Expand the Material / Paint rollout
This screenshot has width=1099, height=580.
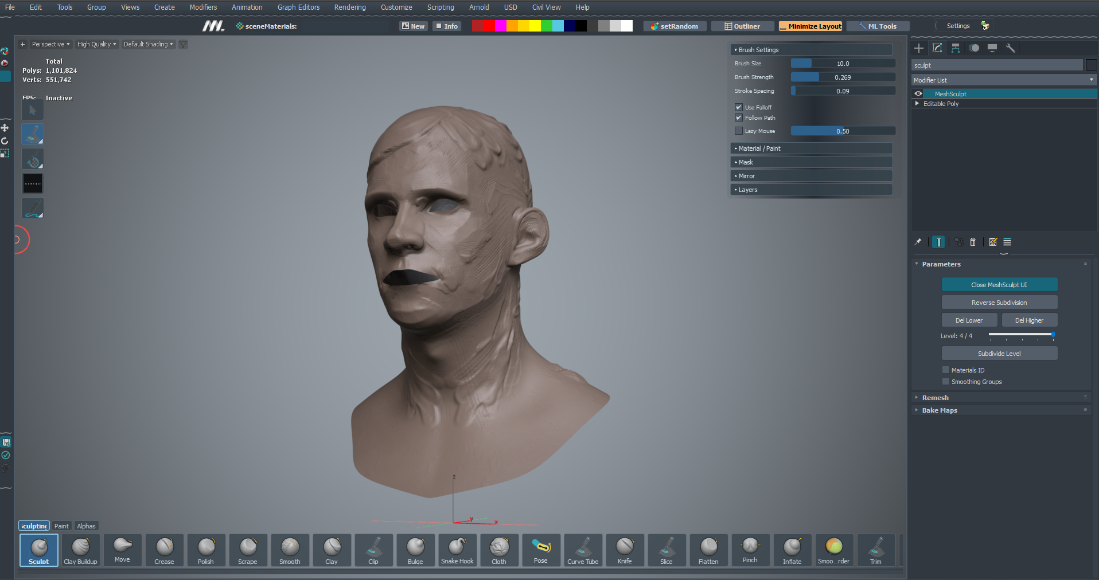(812, 148)
